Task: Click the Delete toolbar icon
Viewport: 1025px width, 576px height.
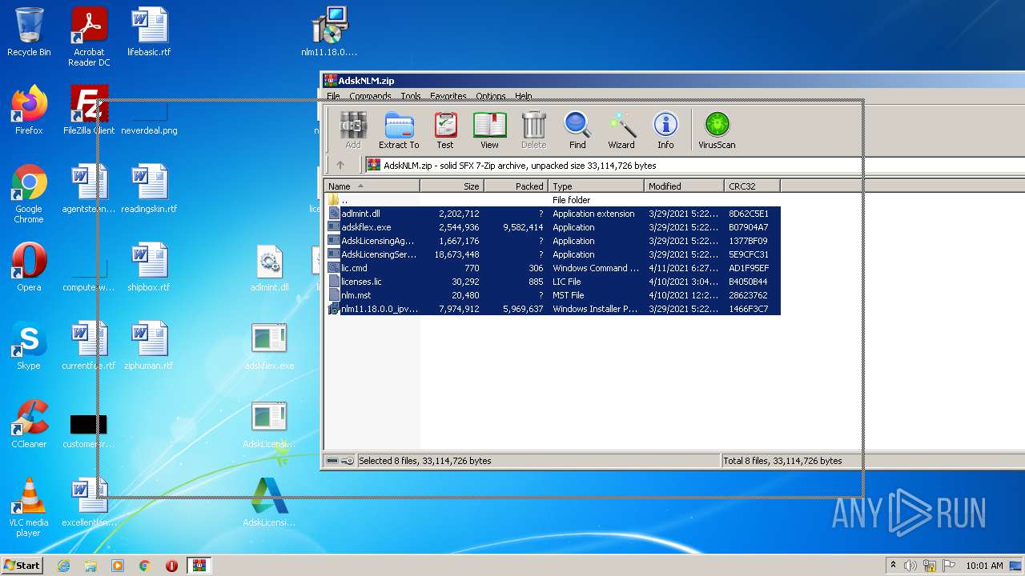Action: pyautogui.click(x=533, y=130)
